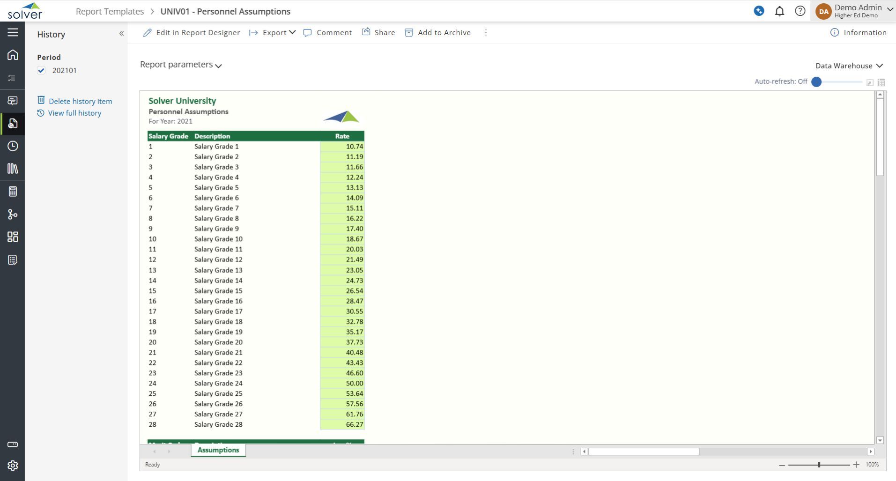Toggle the Auto-refresh switch
The image size is (896, 481).
pos(817,81)
